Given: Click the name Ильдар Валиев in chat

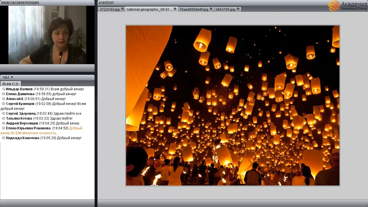Looking at the screenshot, I should pyautogui.click(x=19, y=89).
